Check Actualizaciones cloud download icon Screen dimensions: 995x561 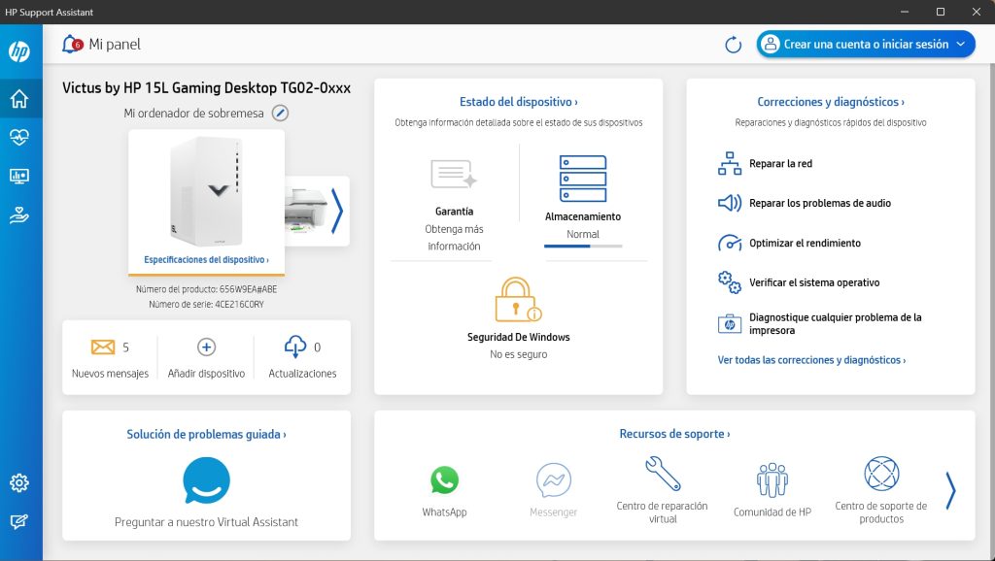click(295, 346)
